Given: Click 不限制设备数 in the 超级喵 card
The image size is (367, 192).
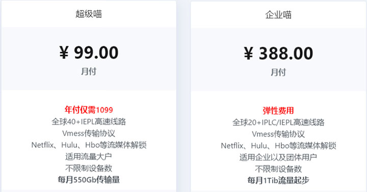Looking at the screenshot, I should click(x=89, y=168).
